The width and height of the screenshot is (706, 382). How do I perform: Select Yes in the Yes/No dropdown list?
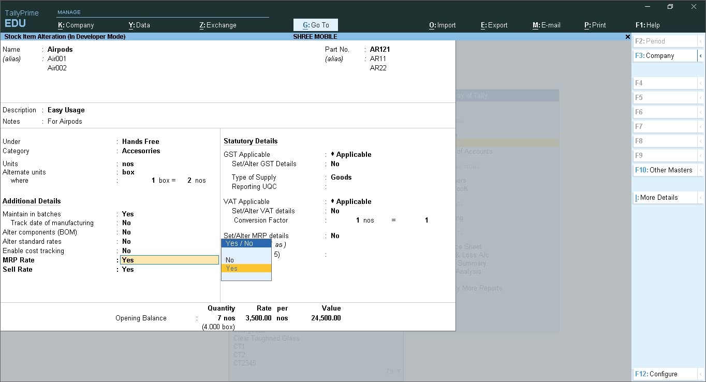coord(231,268)
